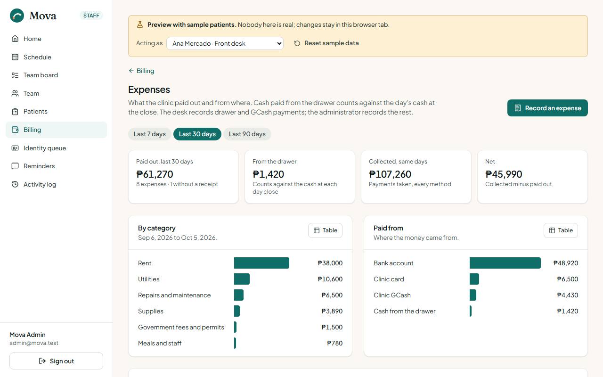The image size is (603, 377).
Task: Click the ₱61,270 paid out total
Action: [x=155, y=174]
